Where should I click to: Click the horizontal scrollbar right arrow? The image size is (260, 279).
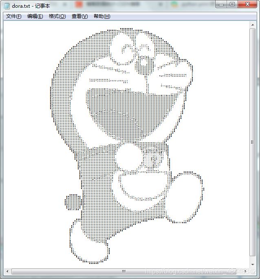[246, 271]
